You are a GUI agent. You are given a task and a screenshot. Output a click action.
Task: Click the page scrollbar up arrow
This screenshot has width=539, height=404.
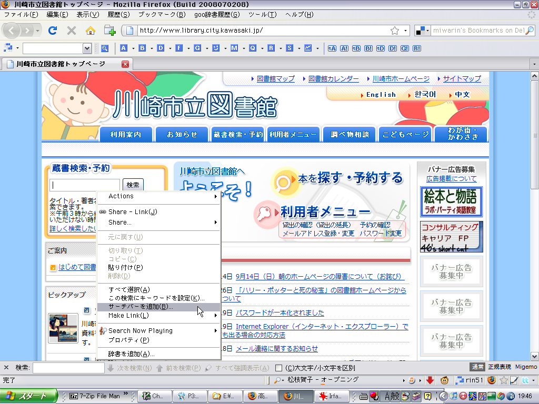click(535, 76)
